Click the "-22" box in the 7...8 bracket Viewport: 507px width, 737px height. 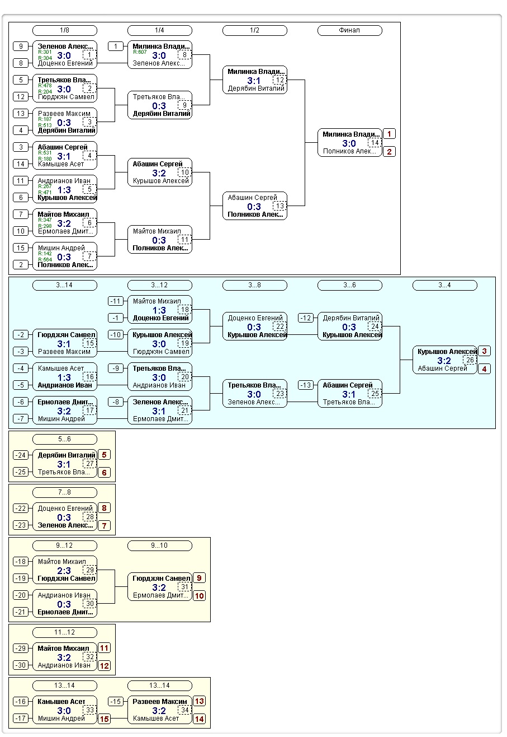point(21,508)
